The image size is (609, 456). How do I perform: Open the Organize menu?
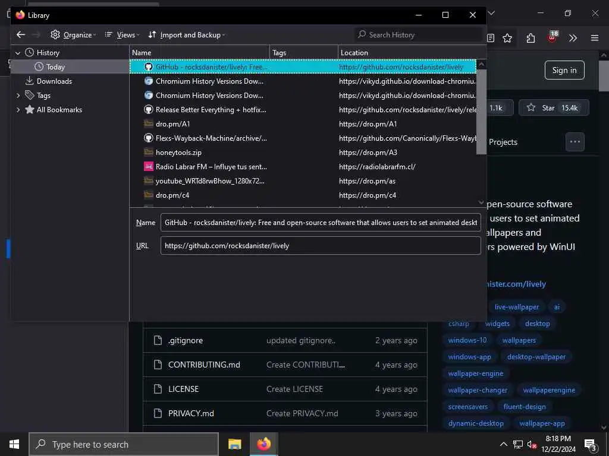coord(73,35)
